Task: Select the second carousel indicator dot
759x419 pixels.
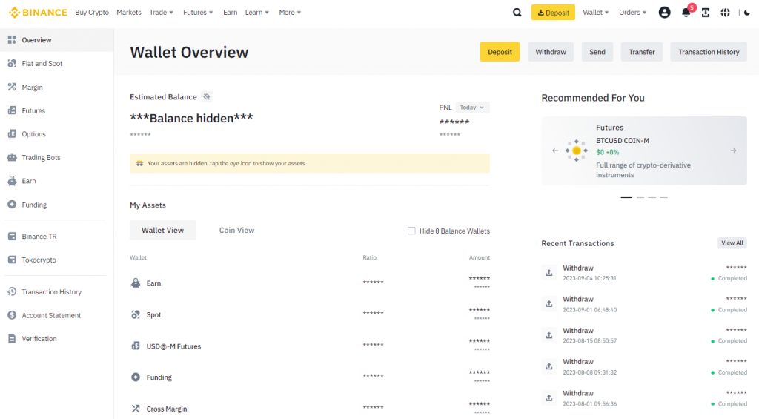Action: (x=640, y=197)
